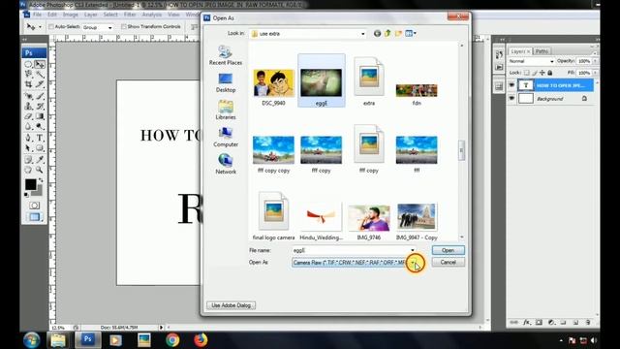
Task: Select the Path Selection tool
Action: 28,148
